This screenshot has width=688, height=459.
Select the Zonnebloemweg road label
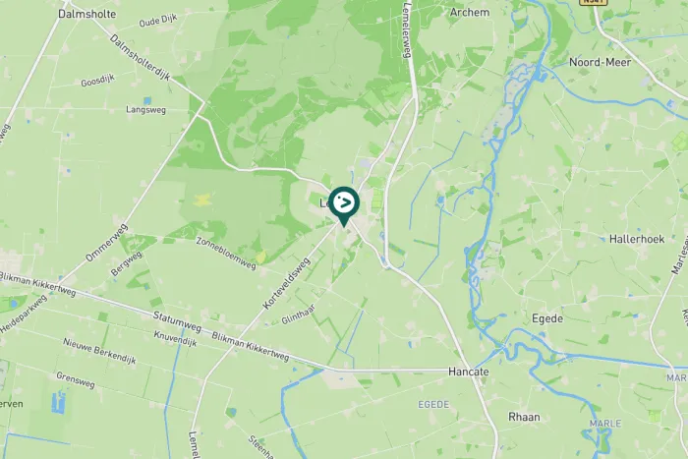click(x=226, y=254)
